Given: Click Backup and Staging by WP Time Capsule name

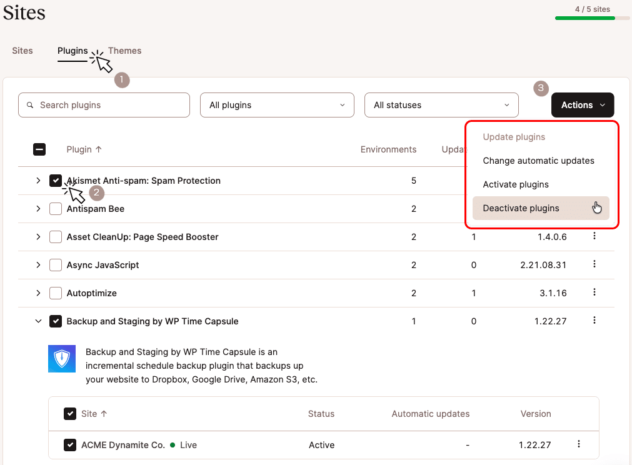Looking at the screenshot, I should point(153,321).
